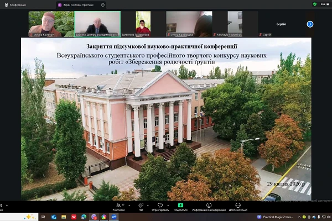This screenshot has width=332, height=221.
Task: Select Бабенко Дмитро Володимирович video thumbnail
Action: (x=97, y=24)
